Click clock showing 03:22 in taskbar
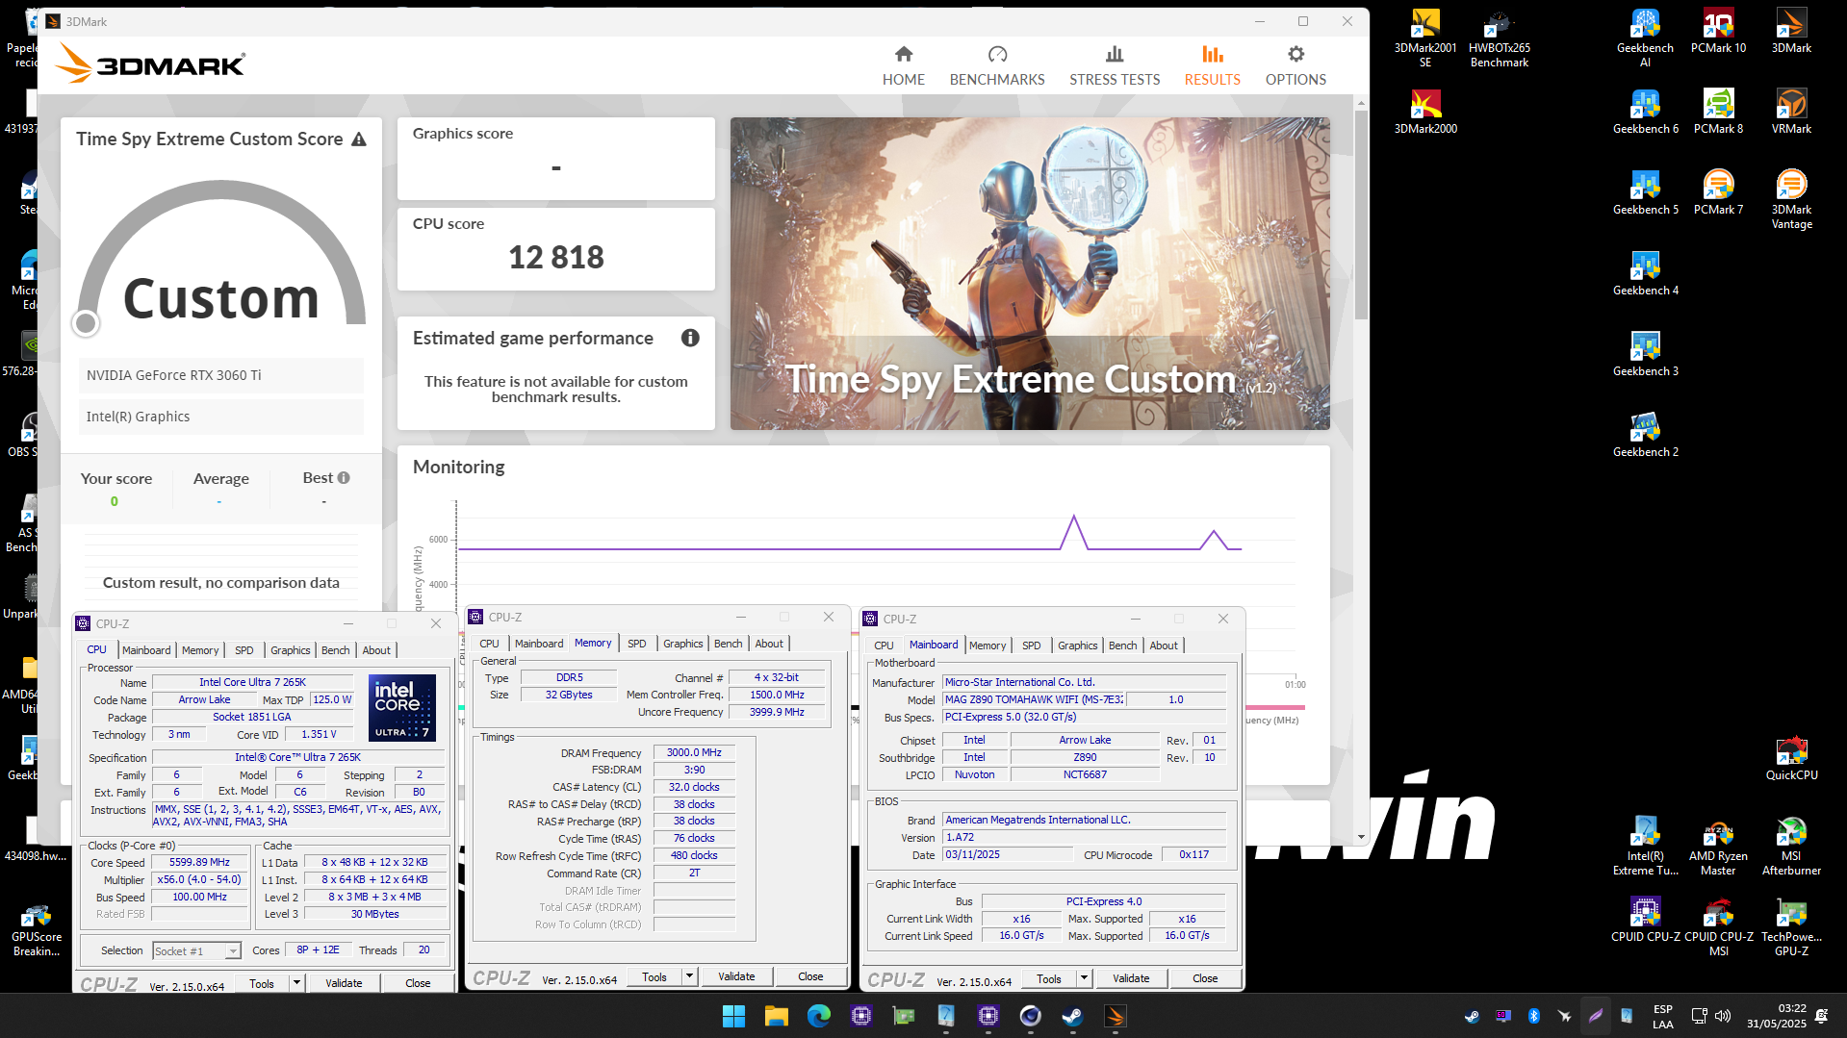1847x1038 pixels. (x=1791, y=1008)
